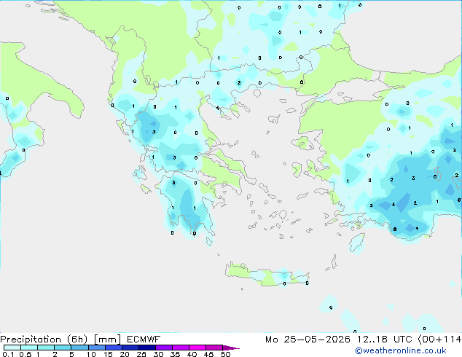Click the 'Precipitation (6h)' title text
462x357 pixels.
tap(44, 340)
